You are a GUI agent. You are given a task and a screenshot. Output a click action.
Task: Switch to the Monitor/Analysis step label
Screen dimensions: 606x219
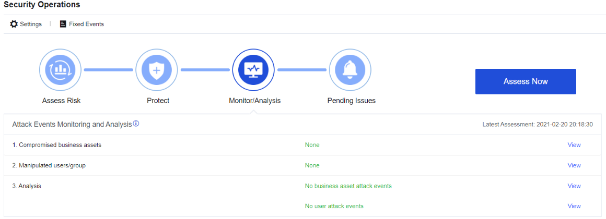click(x=255, y=101)
